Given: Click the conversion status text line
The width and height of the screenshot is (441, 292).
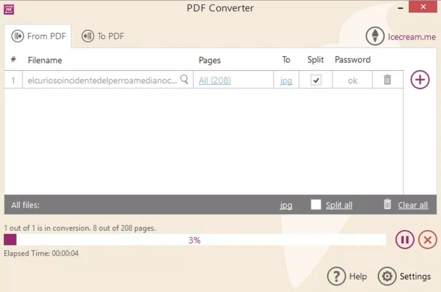Looking at the screenshot, I should coord(80,228).
